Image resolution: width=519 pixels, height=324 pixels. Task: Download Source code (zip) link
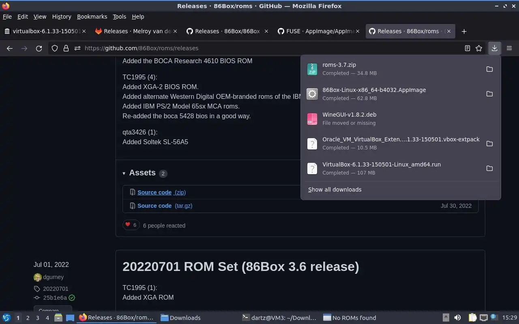[x=161, y=192]
